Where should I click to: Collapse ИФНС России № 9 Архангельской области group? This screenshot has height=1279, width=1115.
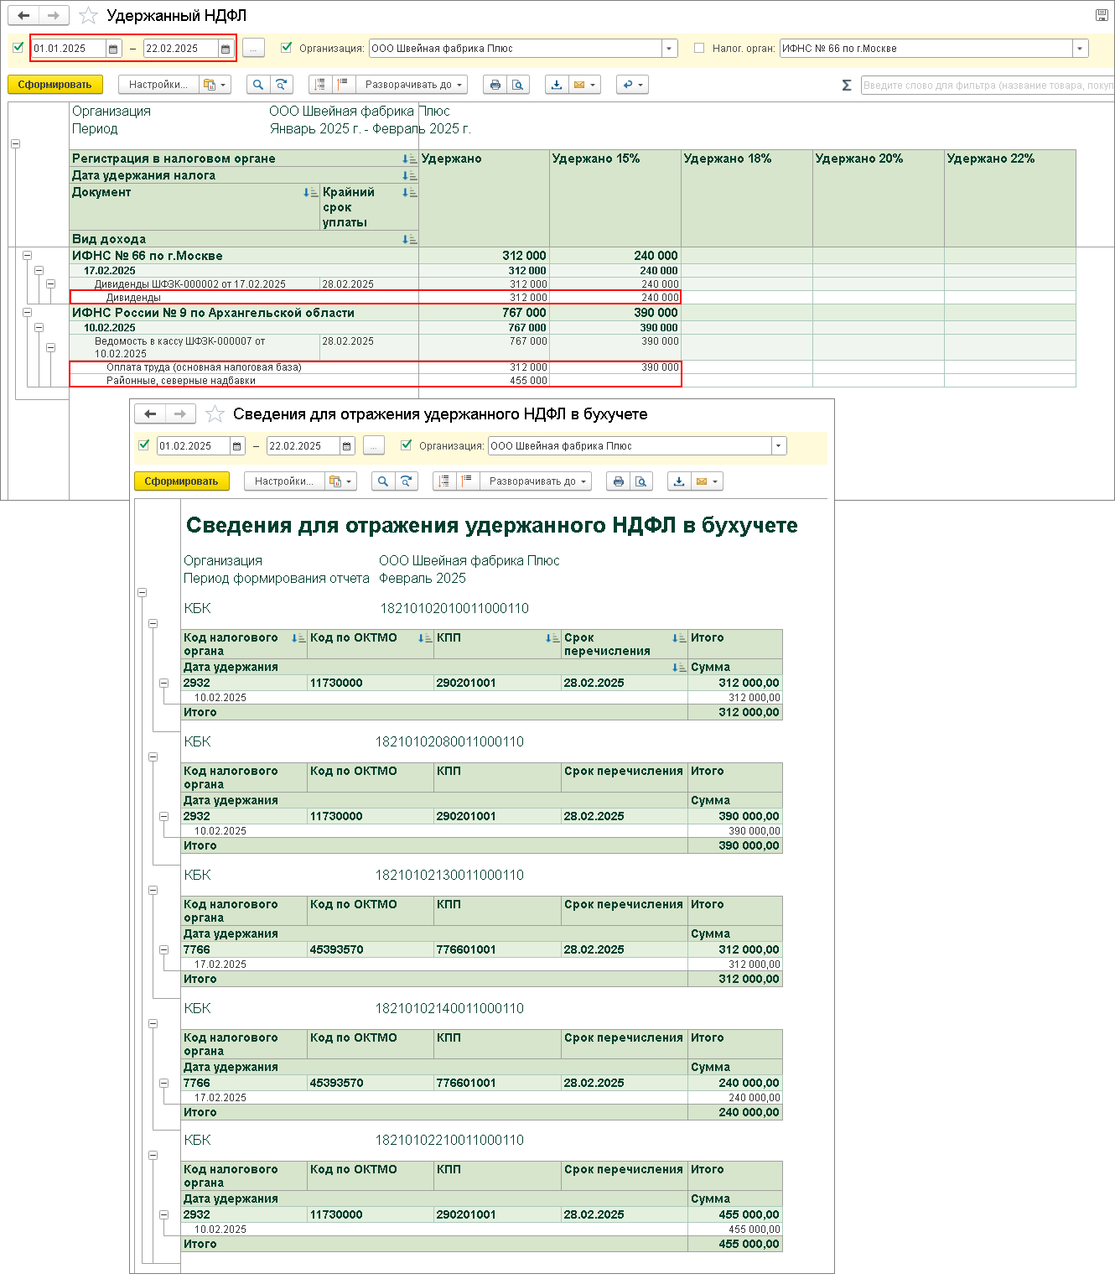point(27,313)
